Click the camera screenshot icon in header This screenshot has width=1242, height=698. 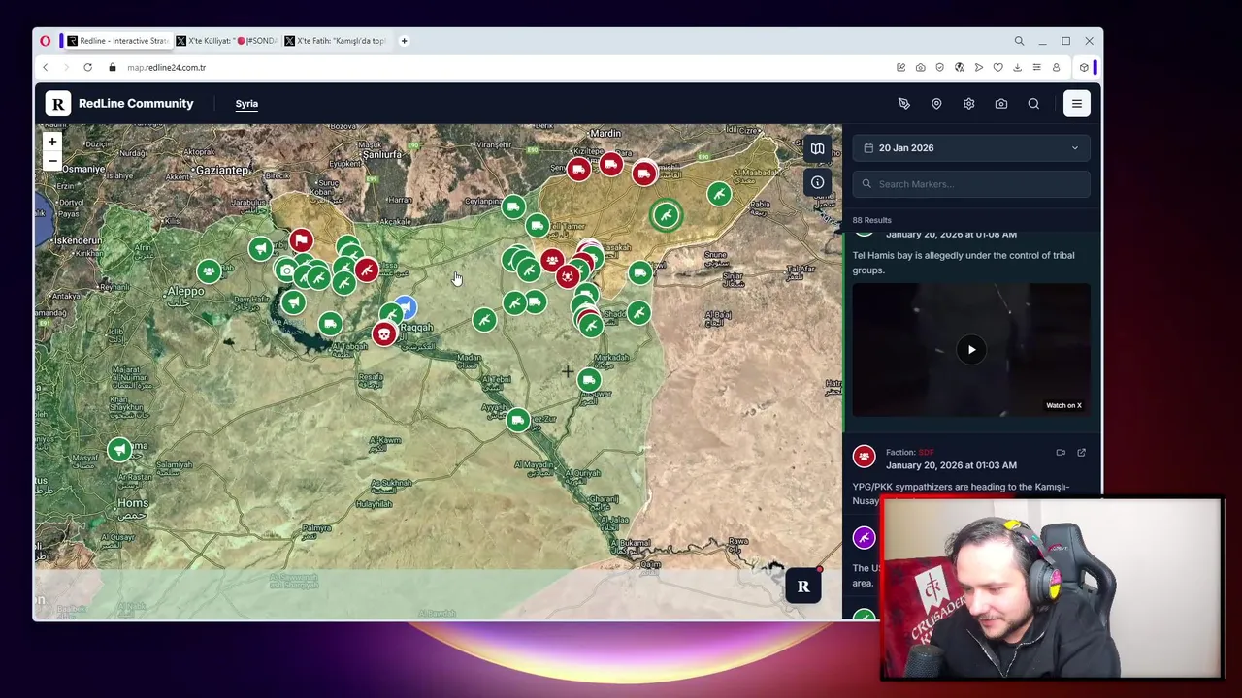[x=1001, y=103]
